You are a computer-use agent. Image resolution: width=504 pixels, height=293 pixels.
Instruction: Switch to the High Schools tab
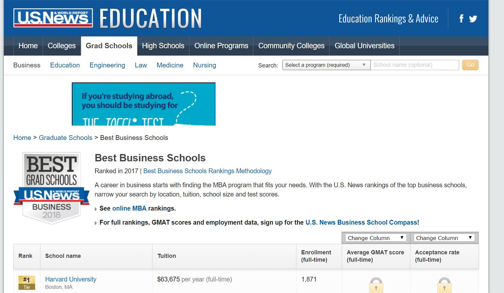click(x=163, y=46)
